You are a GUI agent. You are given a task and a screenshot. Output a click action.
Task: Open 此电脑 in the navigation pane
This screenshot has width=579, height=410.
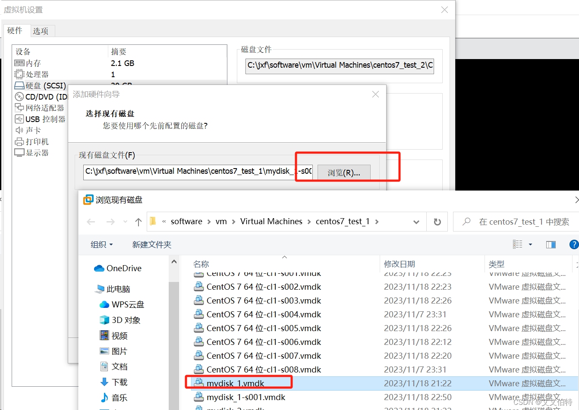click(113, 289)
